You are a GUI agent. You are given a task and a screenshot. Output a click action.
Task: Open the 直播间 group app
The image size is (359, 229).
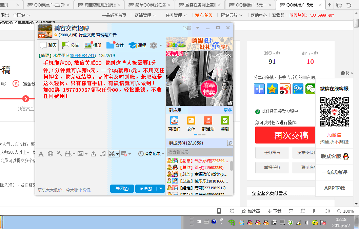coord(174,124)
